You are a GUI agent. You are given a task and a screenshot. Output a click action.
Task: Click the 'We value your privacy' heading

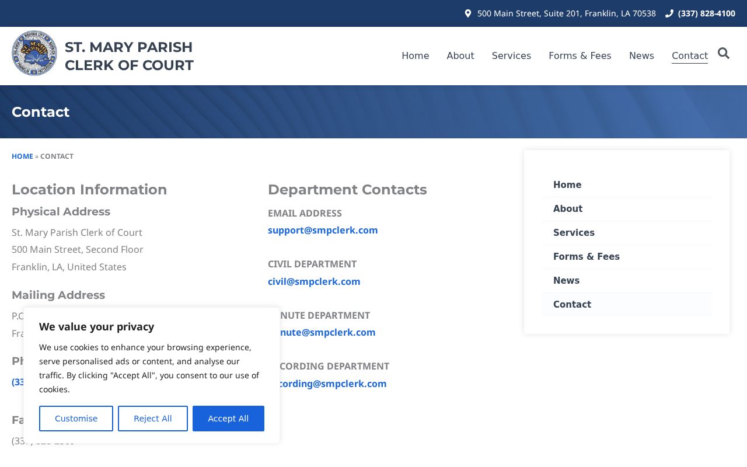pos(97,327)
